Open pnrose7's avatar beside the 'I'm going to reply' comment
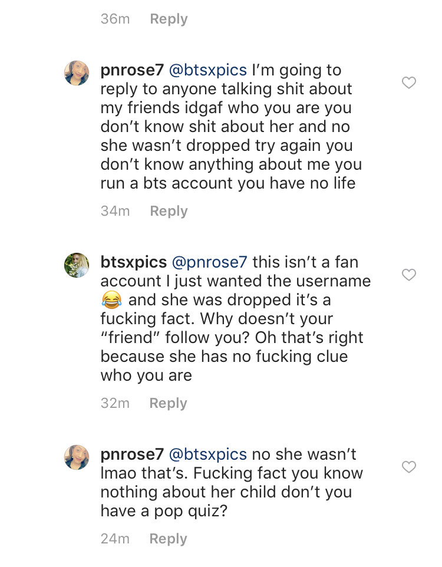 tap(77, 73)
